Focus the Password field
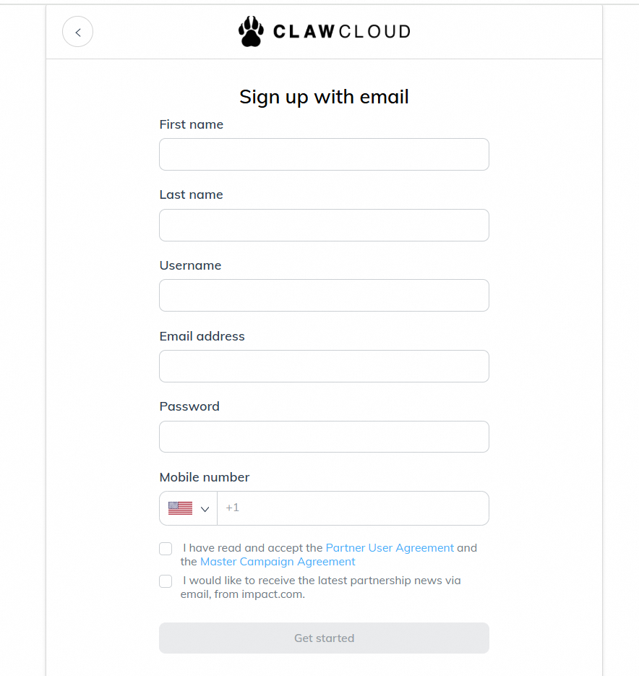This screenshot has height=676, width=639. 324,437
